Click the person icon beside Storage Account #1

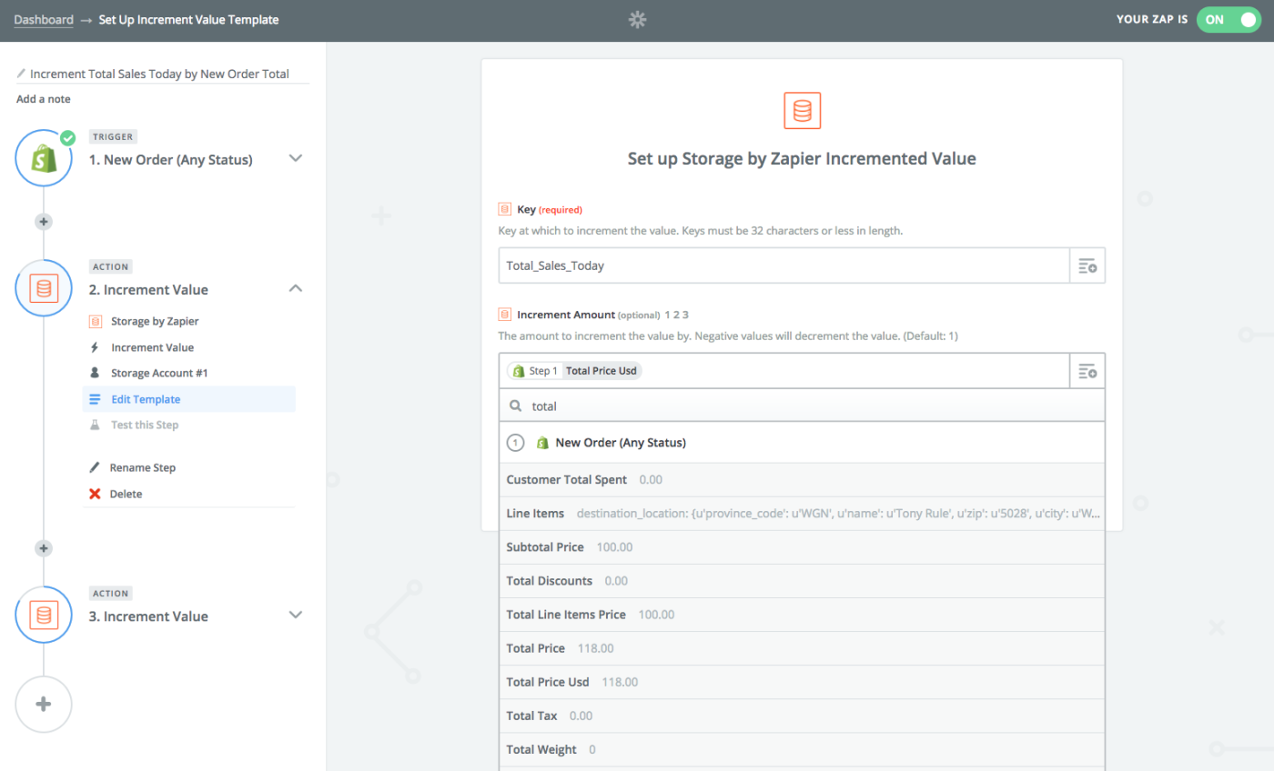95,373
